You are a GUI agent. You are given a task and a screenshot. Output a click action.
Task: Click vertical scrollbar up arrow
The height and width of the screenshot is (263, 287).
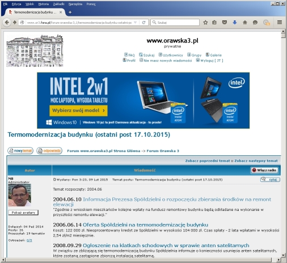[x=283, y=31]
